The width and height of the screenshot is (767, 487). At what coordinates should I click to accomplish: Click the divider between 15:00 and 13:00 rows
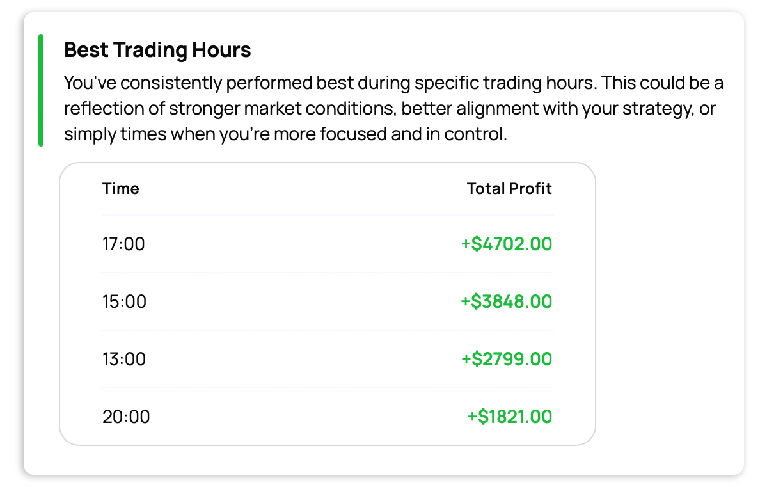coord(327,330)
